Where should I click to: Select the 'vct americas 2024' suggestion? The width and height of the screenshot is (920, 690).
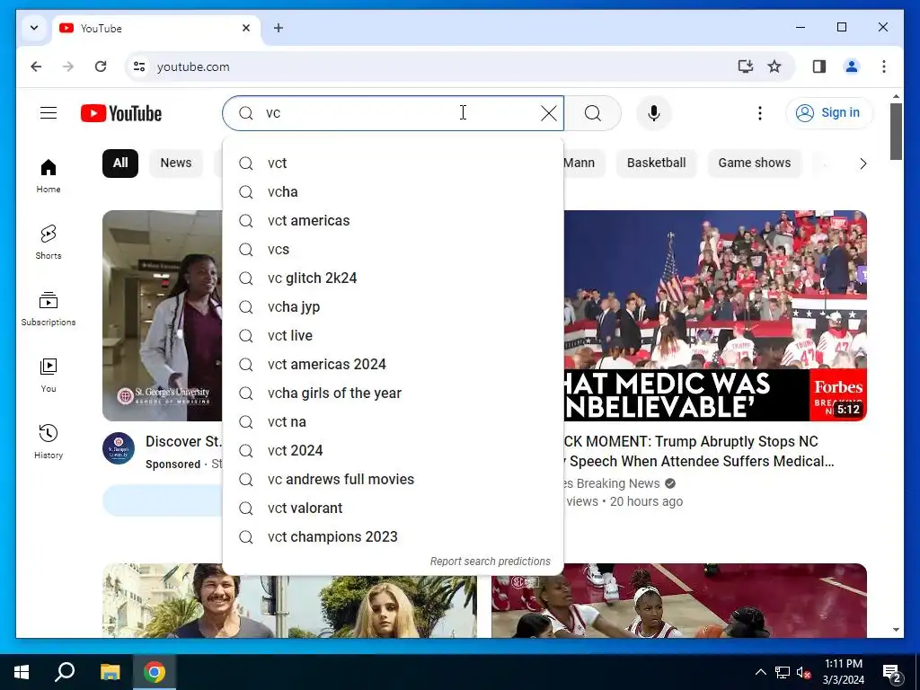point(394,365)
